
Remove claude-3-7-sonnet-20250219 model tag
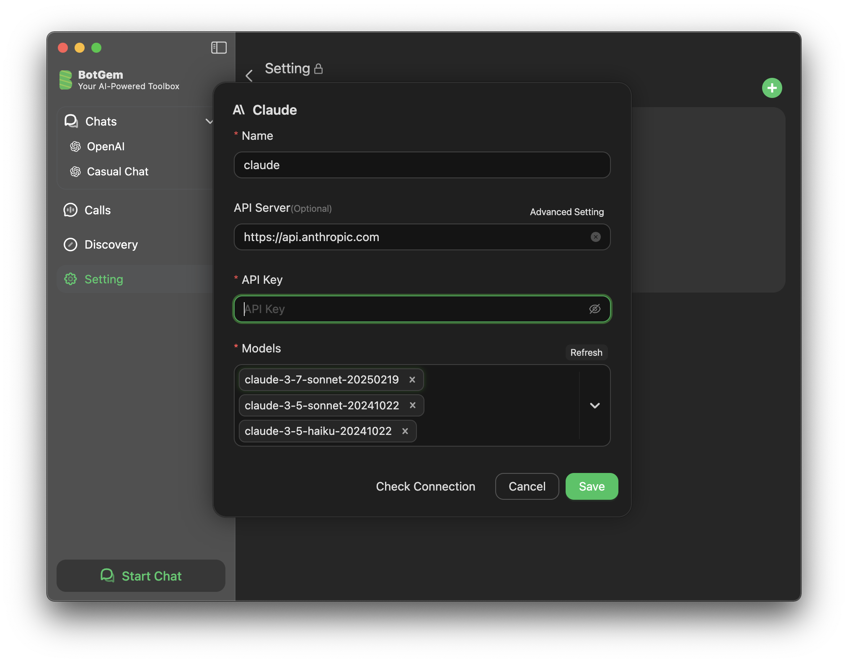pos(412,380)
